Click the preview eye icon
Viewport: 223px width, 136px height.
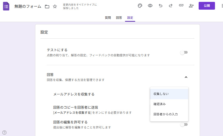pos(150,6)
